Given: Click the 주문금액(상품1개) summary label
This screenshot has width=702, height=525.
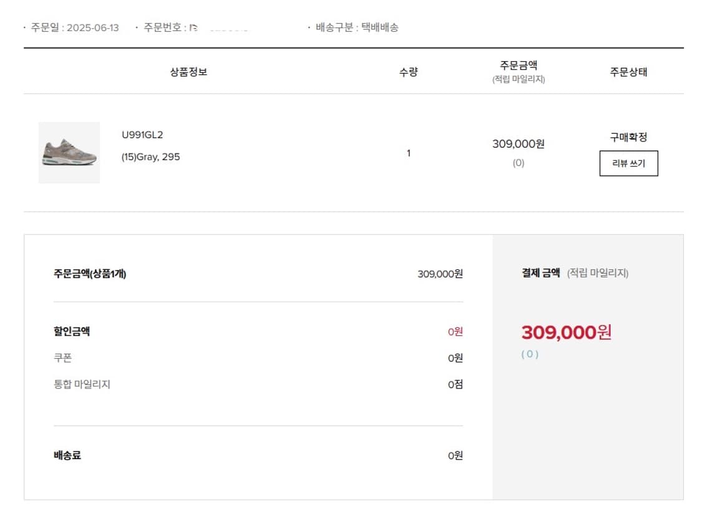Looking at the screenshot, I should tap(90, 273).
